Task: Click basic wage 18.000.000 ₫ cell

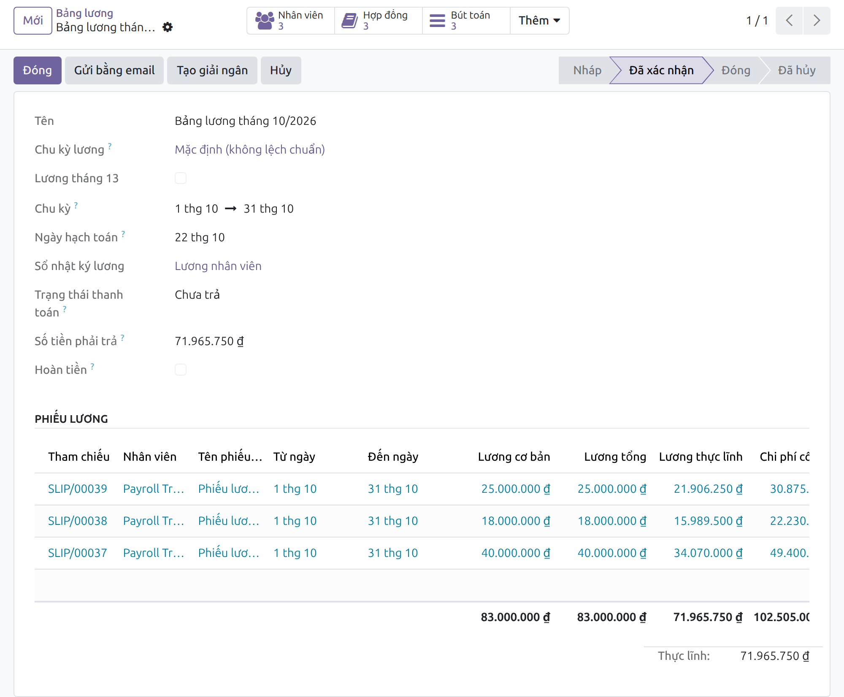Action: coord(516,521)
